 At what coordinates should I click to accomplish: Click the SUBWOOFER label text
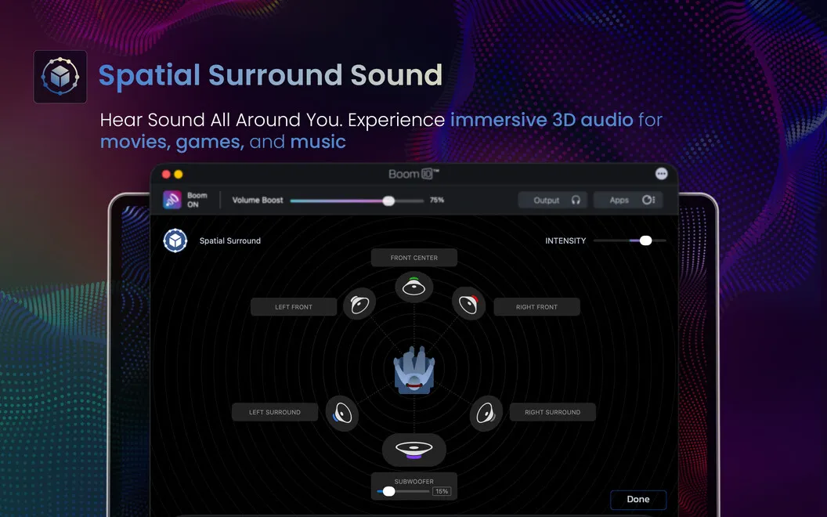[414, 482]
